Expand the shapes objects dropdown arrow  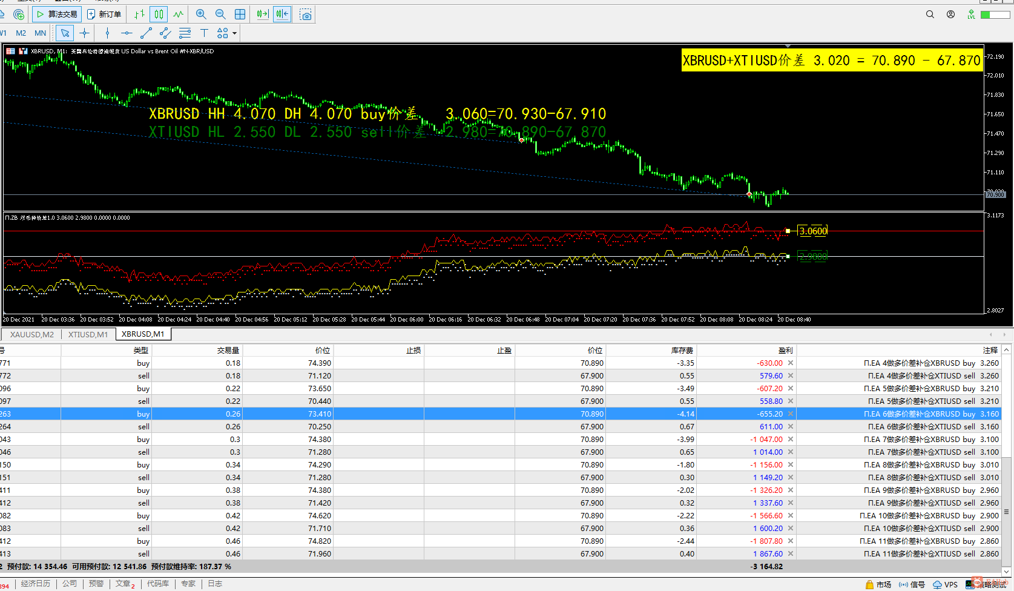pos(234,33)
